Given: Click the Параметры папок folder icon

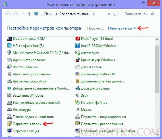Looking at the screenshot, I should point(9,124).
